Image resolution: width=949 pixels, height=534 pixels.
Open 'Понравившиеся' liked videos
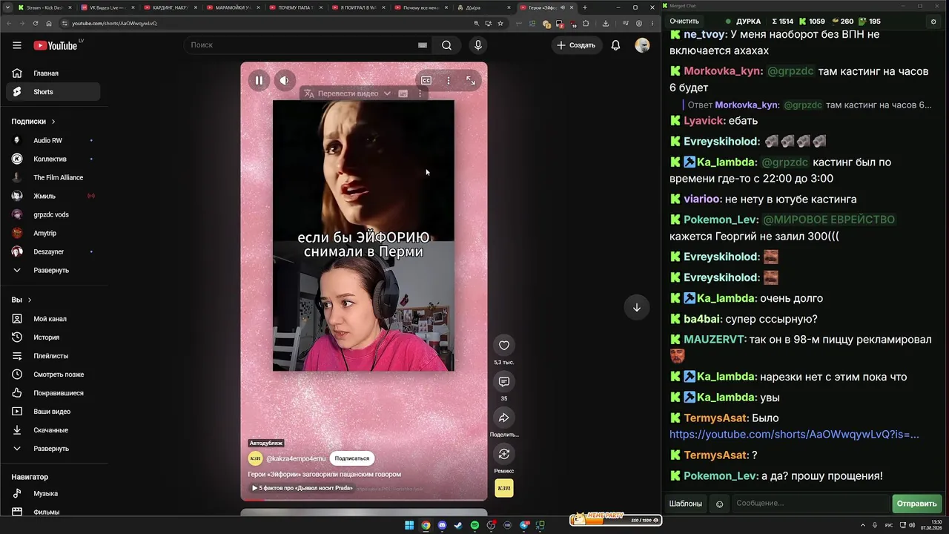52,393
